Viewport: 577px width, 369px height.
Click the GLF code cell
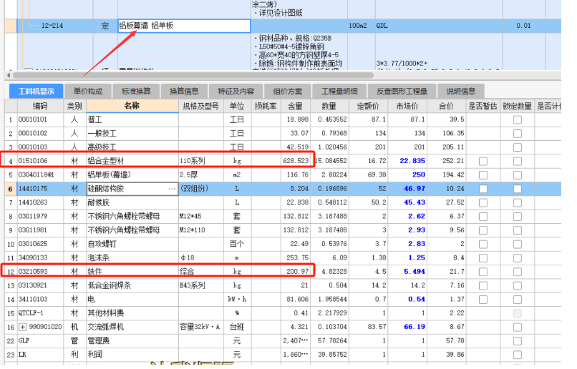(40, 340)
